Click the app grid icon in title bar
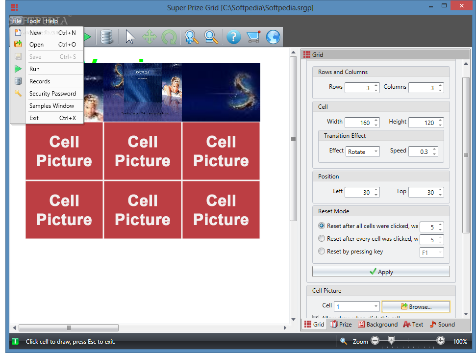 (x=14, y=7)
